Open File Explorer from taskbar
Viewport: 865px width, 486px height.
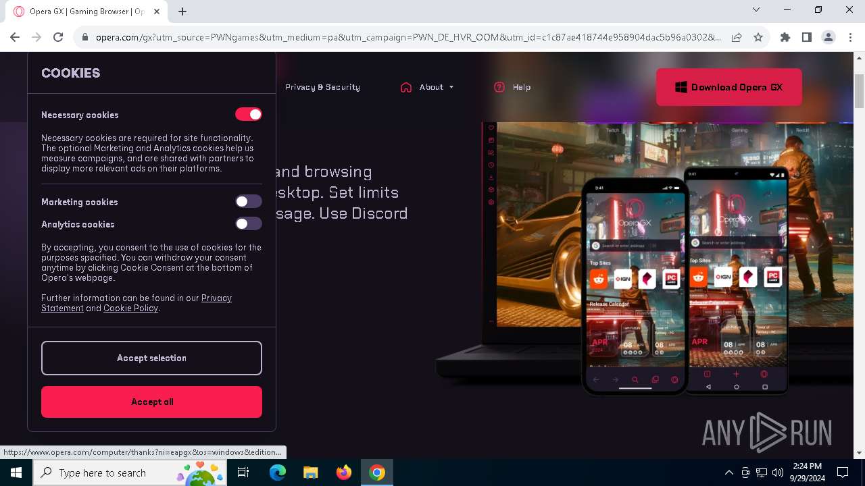311,473
